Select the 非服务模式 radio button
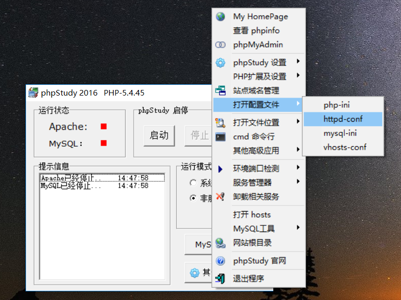 pyautogui.click(x=193, y=198)
